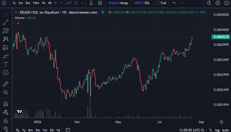The height and width of the screenshot is (132, 231).
Task: Click the TradingView logo
Action: (x=19, y=112)
